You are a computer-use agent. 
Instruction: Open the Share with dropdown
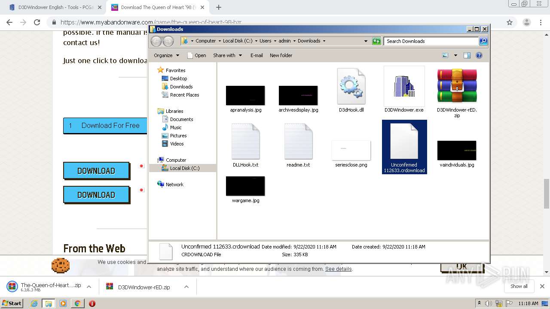click(x=228, y=55)
